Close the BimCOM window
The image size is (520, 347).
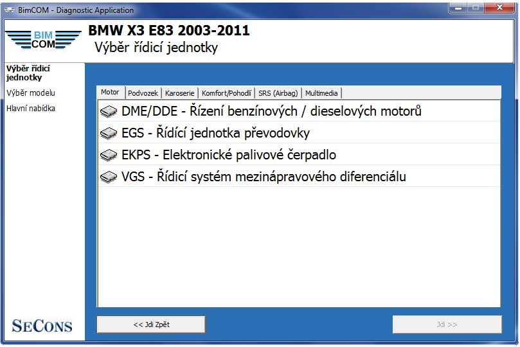click(x=500, y=8)
